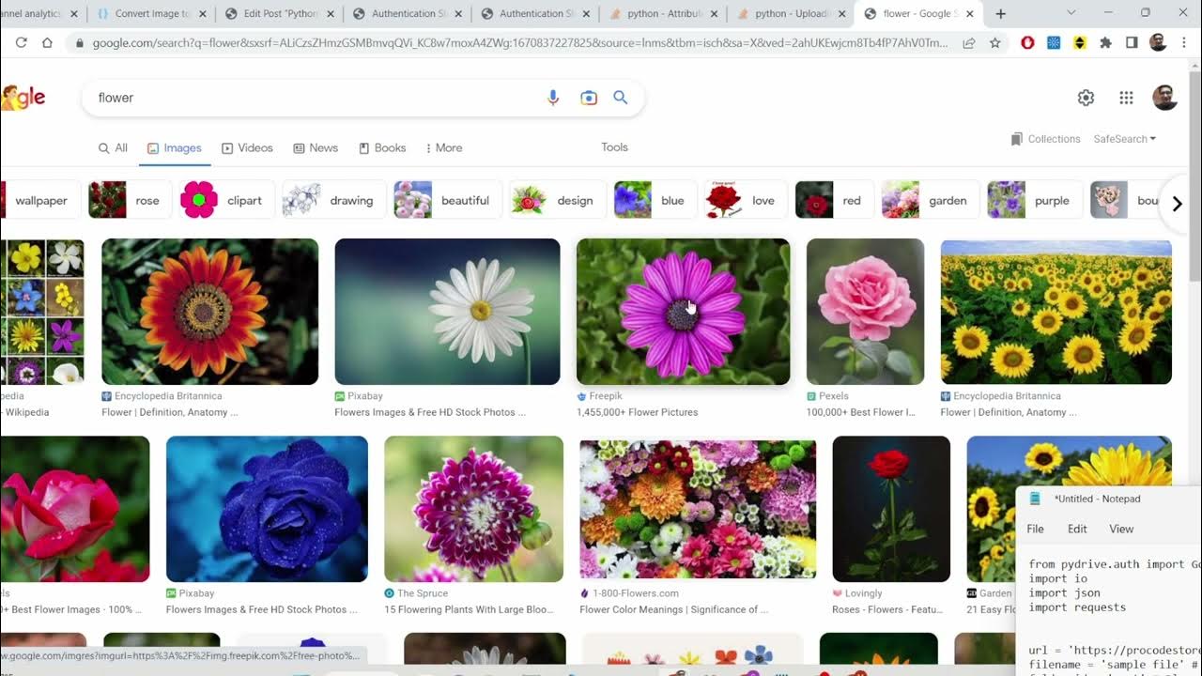Screen dimensions: 1202x676
Task: Open the Google apps grid
Action: click(x=1126, y=98)
